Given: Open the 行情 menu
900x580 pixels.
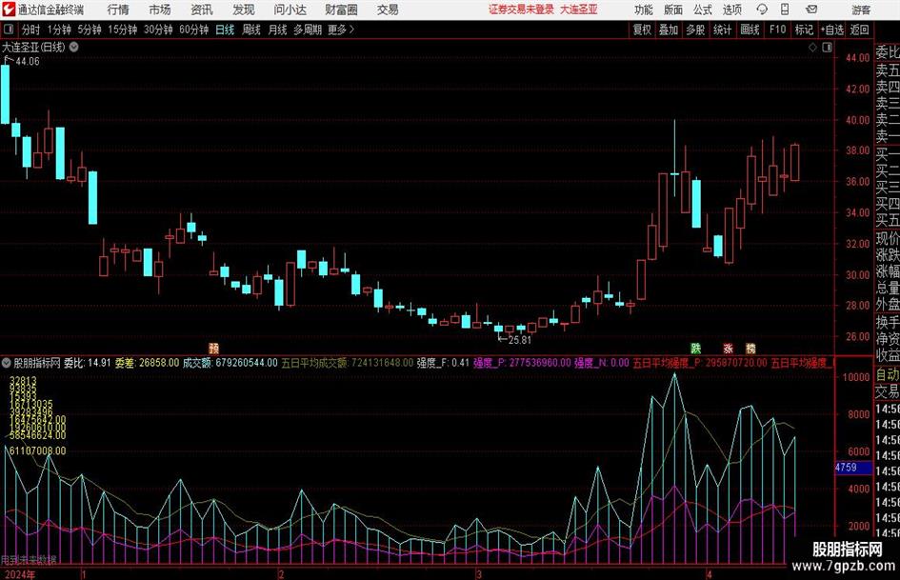Looking at the screenshot, I should coord(118,10).
